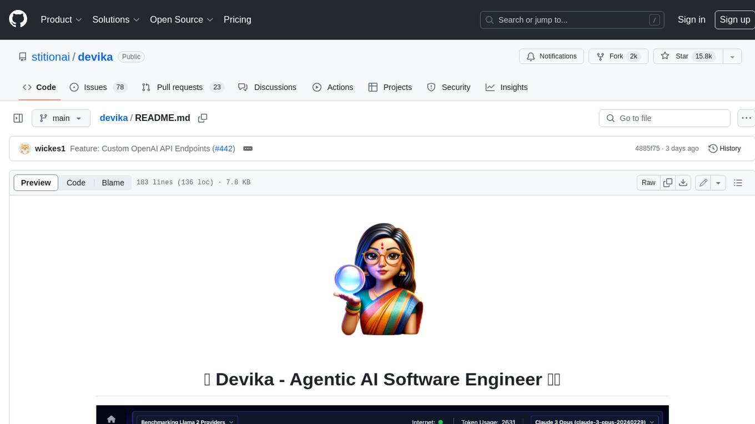Copy the file path icon

click(203, 118)
